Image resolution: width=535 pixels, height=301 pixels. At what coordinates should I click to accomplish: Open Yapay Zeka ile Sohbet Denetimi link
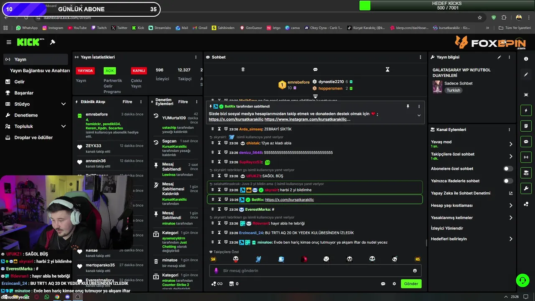[471, 194]
